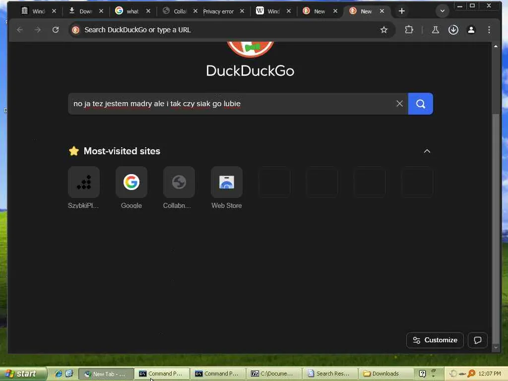Viewport: 508px width, 381px height.
Task: Open the C:\Docume... 7-Zip taskbar button
Action: pos(273,374)
